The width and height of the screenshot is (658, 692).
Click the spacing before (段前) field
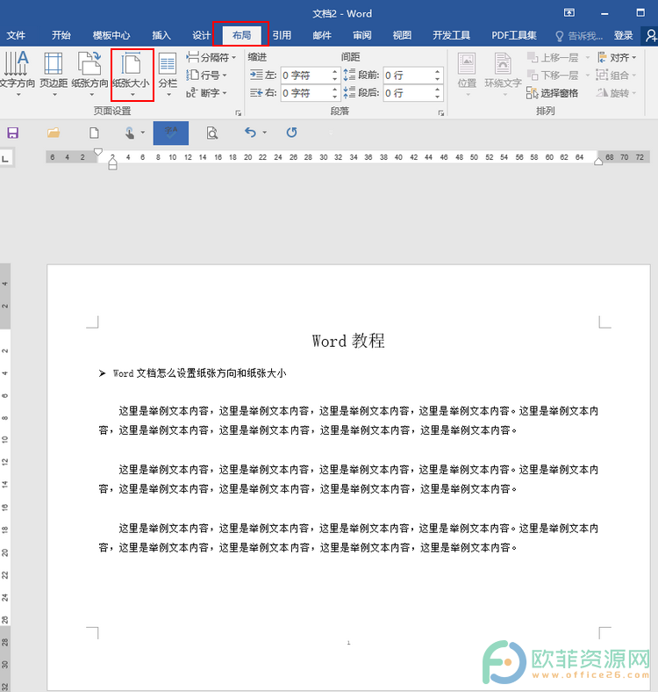click(408, 75)
